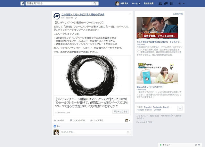Select Deutsch language
The height and width of the screenshot is (147, 205).
(157, 110)
